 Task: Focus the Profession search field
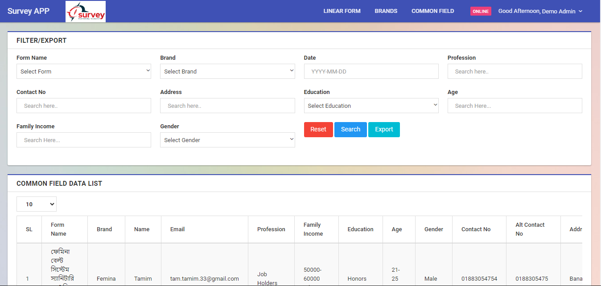[515, 71]
